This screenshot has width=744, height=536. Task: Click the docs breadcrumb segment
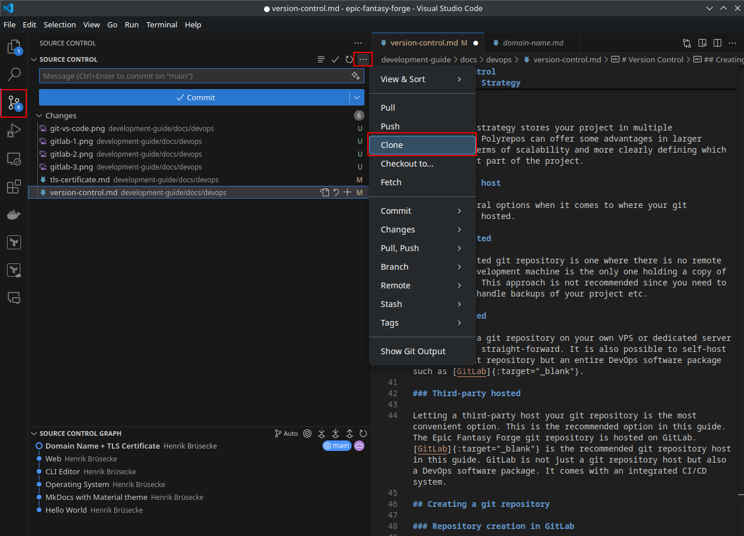[468, 59]
